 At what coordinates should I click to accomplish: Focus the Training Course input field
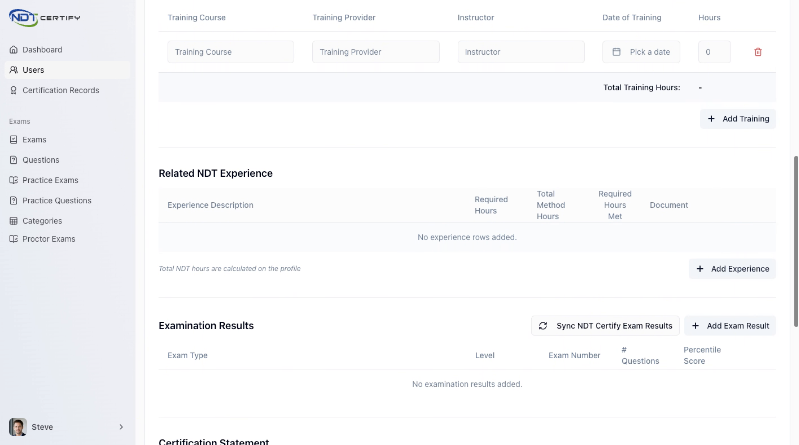(230, 52)
